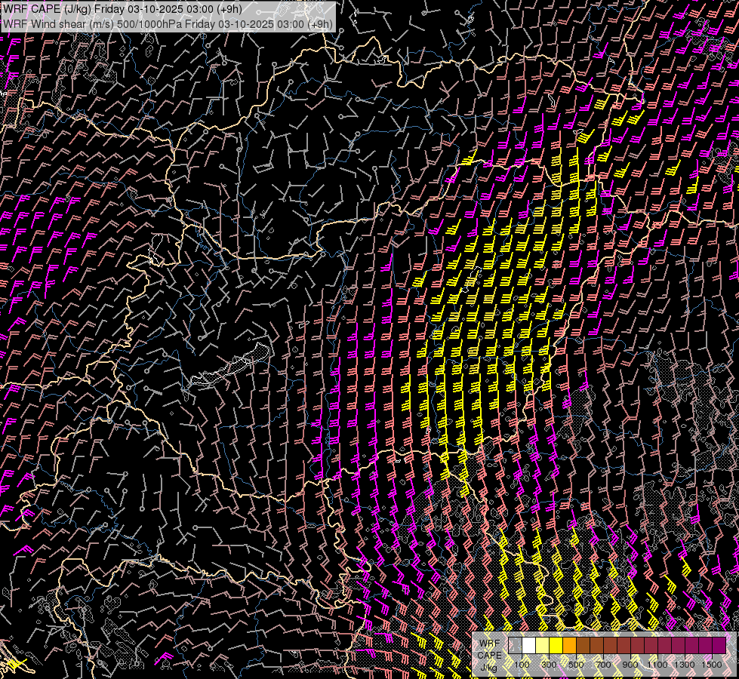Click the 500 value on the legend scale
Screen dimensions: 739x679
coord(576,665)
